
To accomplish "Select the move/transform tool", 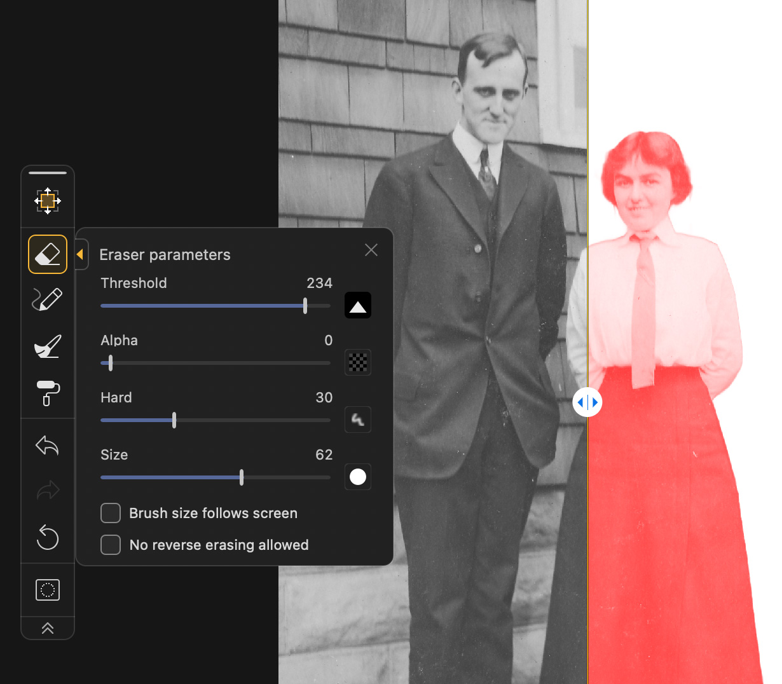I will click(x=48, y=201).
